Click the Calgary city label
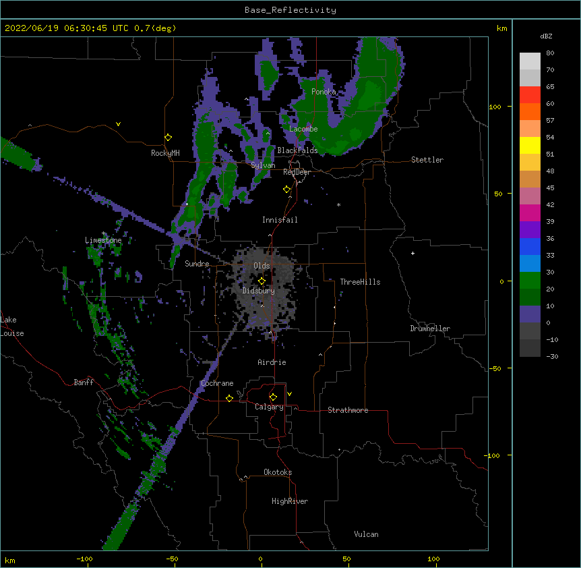The image size is (581, 568). point(270,407)
